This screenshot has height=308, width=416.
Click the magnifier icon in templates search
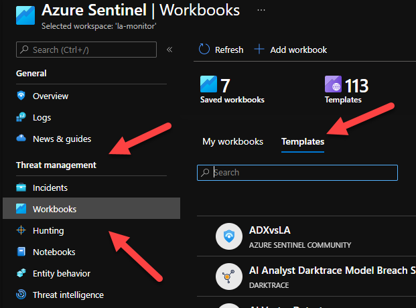point(205,173)
